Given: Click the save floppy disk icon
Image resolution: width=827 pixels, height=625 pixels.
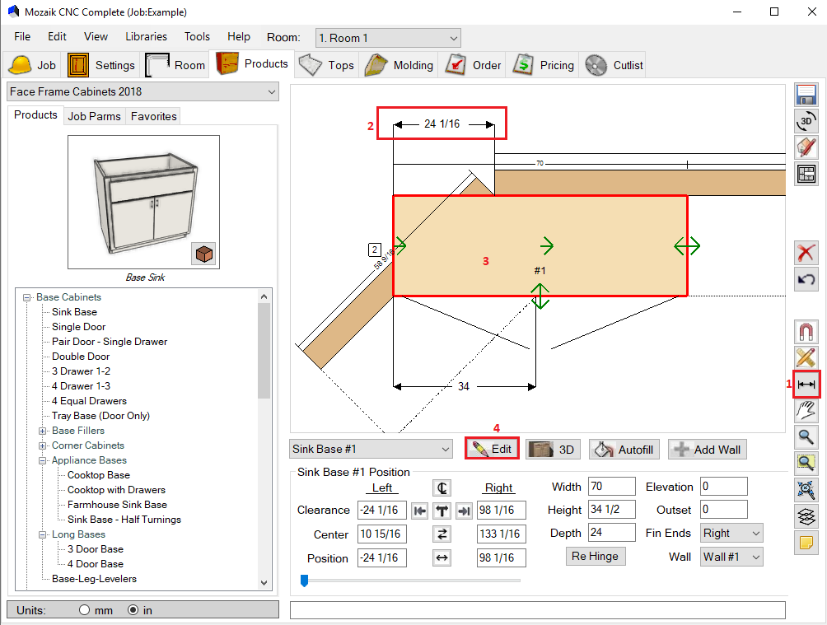Looking at the screenshot, I should [806, 96].
